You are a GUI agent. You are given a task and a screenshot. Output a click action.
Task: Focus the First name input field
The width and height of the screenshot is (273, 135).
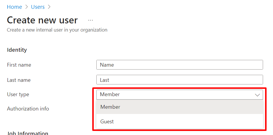click(x=179, y=65)
